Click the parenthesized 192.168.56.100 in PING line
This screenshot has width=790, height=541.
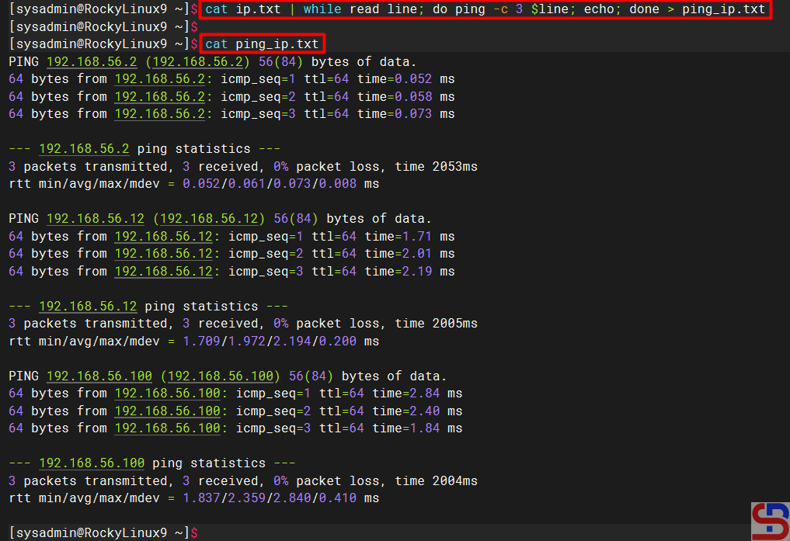(x=221, y=376)
